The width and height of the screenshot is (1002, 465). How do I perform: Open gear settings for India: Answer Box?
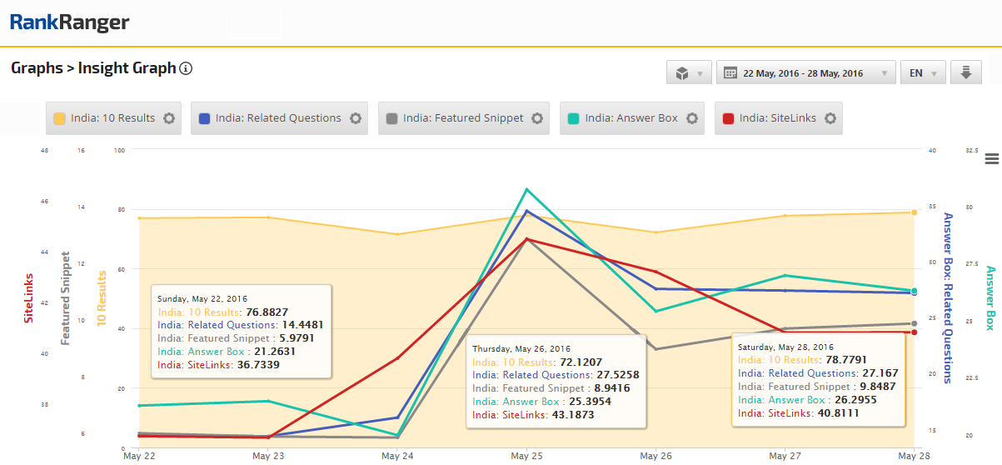(692, 118)
